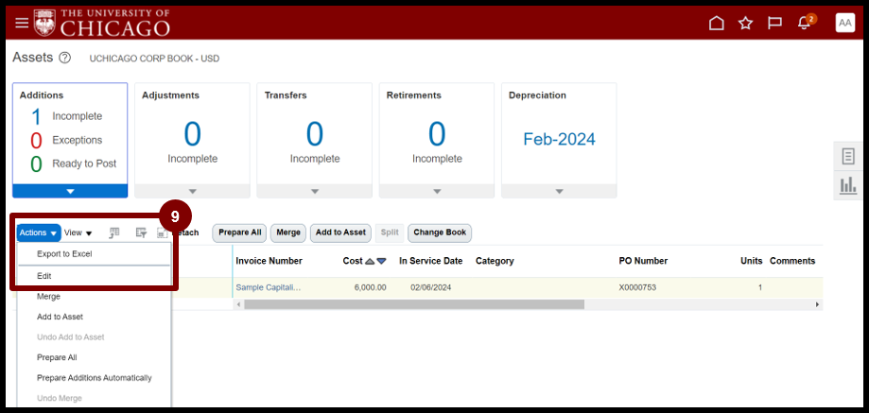Open the Reports bar chart panel icon
This screenshot has height=413, width=869.
click(x=848, y=185)
